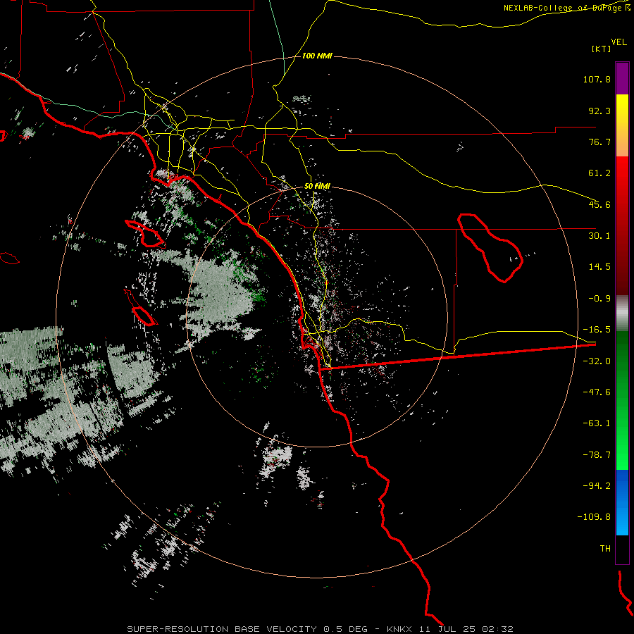Click the large lake outlined in red to the east
The height and width of the screenshot is (634, 634).
click(x=490, y=247)
